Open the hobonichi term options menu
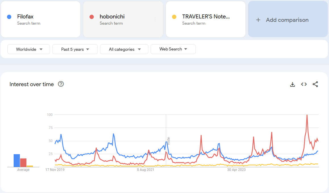 (x=155, y=19)
